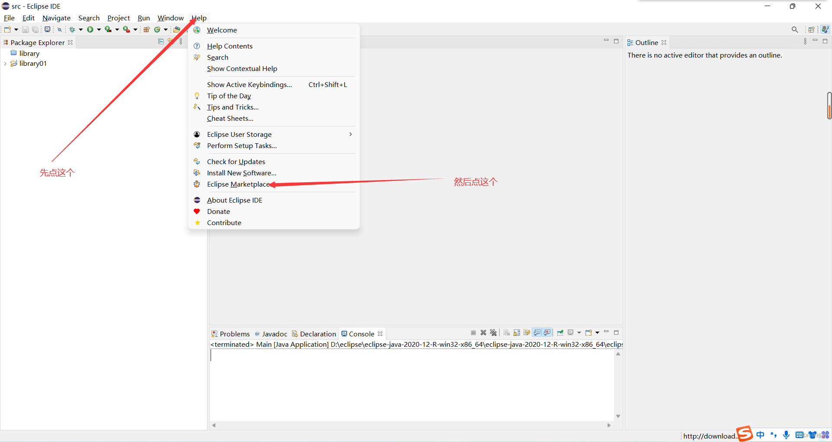832x442 pixels.
Task: Choose Install New Software entry
Action: [273, 173]
